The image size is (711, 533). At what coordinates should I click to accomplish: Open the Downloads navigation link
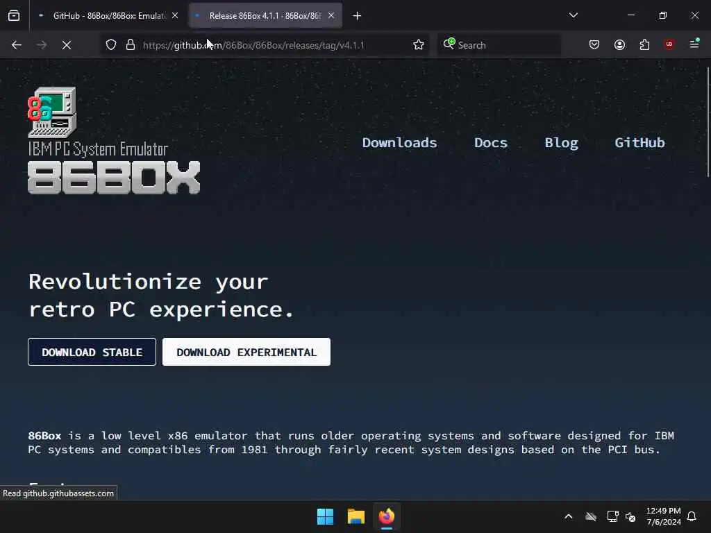(x=399, y=143)
